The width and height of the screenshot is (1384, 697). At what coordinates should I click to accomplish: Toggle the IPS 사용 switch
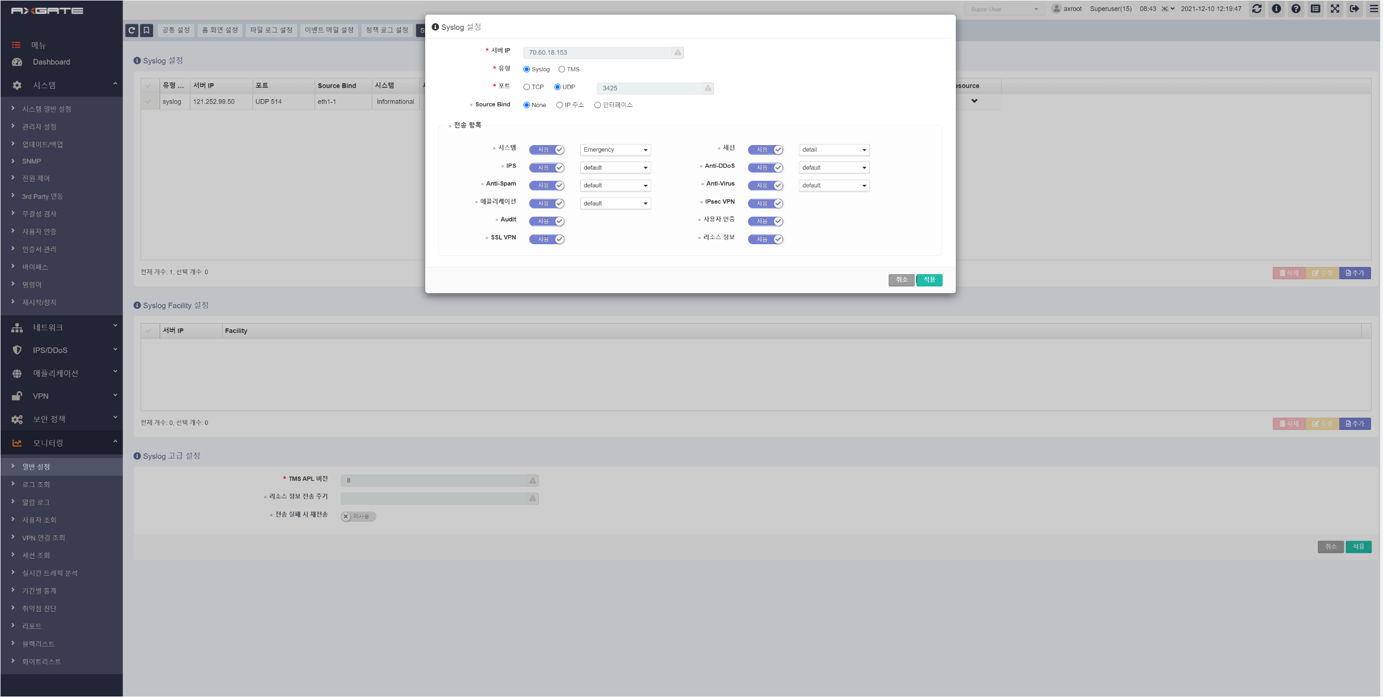point(547,167)
